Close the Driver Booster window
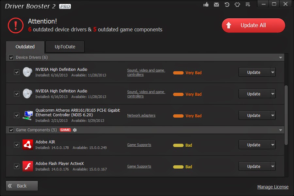This screenshot has width=294, height=196. (x=286, y=4)
